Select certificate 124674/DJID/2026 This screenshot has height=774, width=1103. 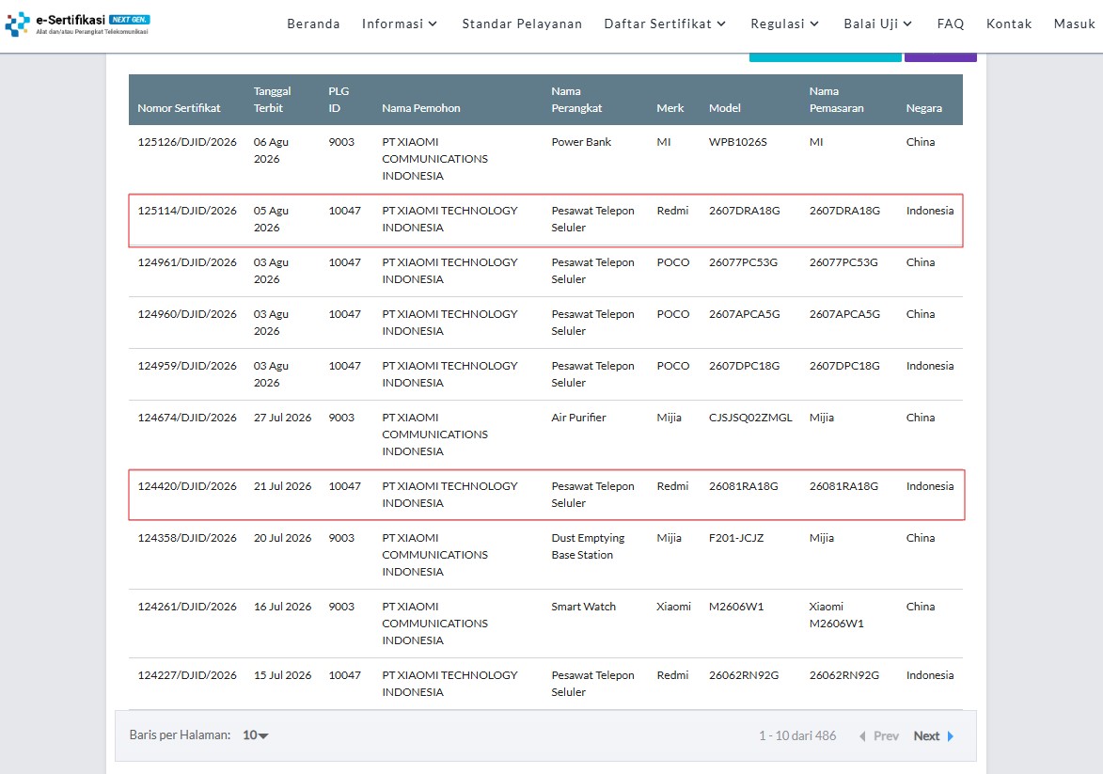pos(187,418)
